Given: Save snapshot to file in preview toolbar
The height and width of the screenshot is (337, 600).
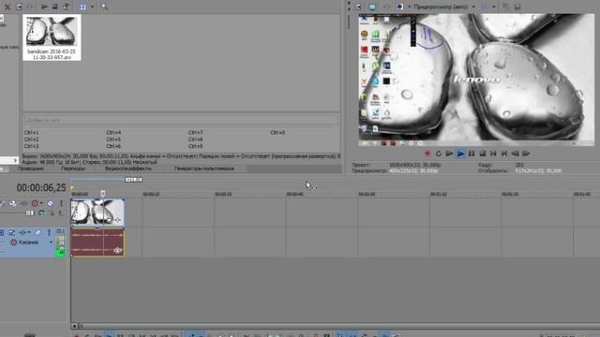Looking at the screenshot, I should point(517,7).
